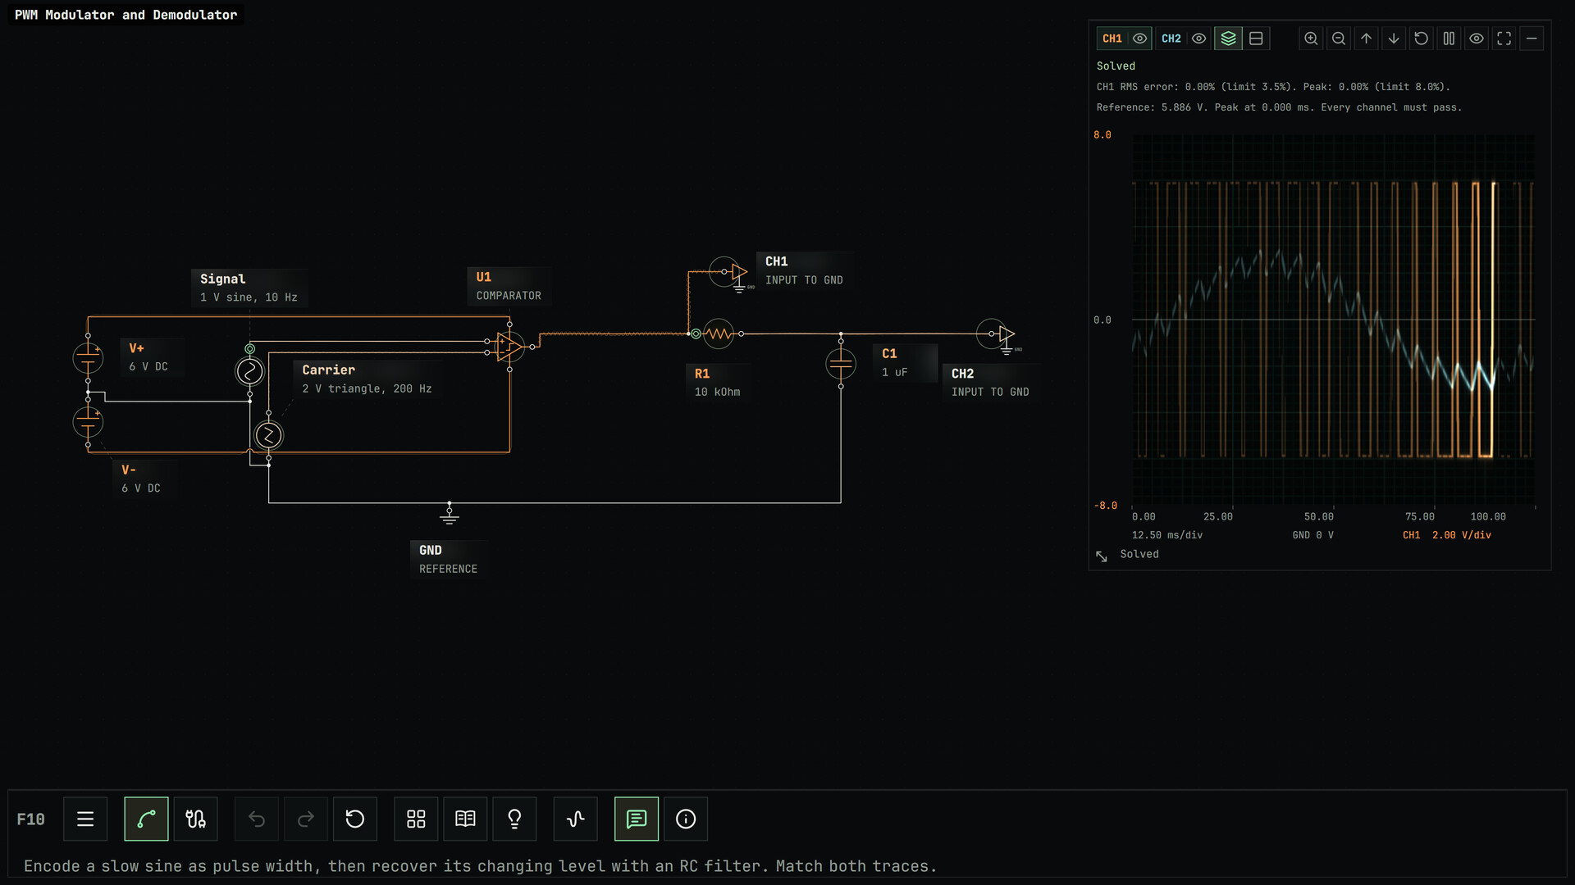The width and height of the screenshot is (1575, 885).
Task: Shift the scope trace up
Action: [1366, 39]
